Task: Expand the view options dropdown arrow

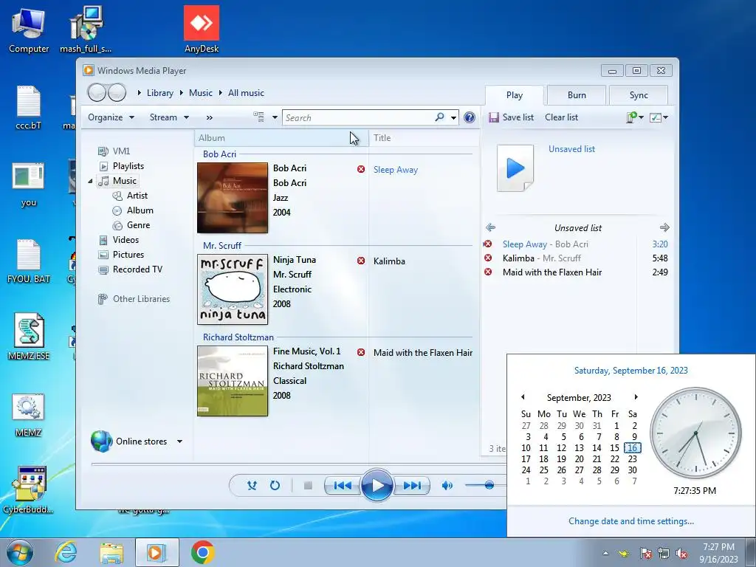Action: point(275,117)
